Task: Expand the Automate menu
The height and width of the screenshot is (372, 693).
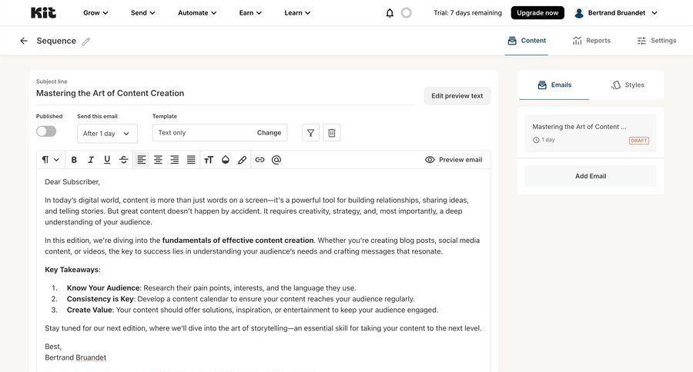Action: 197,13
